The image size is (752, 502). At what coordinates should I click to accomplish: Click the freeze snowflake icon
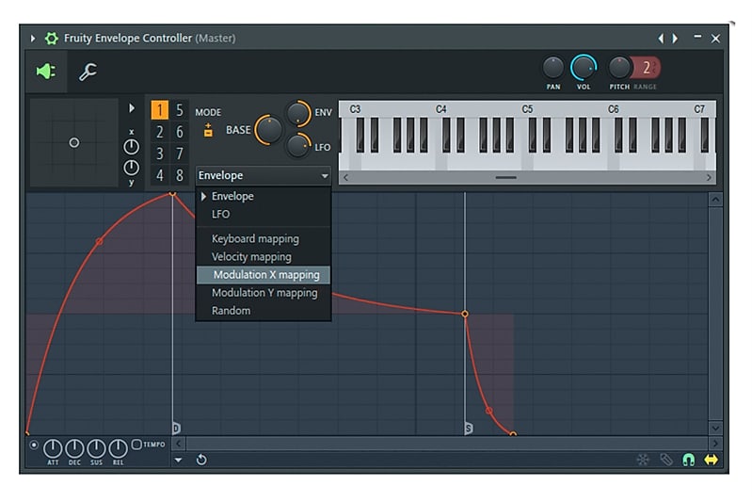tap(643, 460)
